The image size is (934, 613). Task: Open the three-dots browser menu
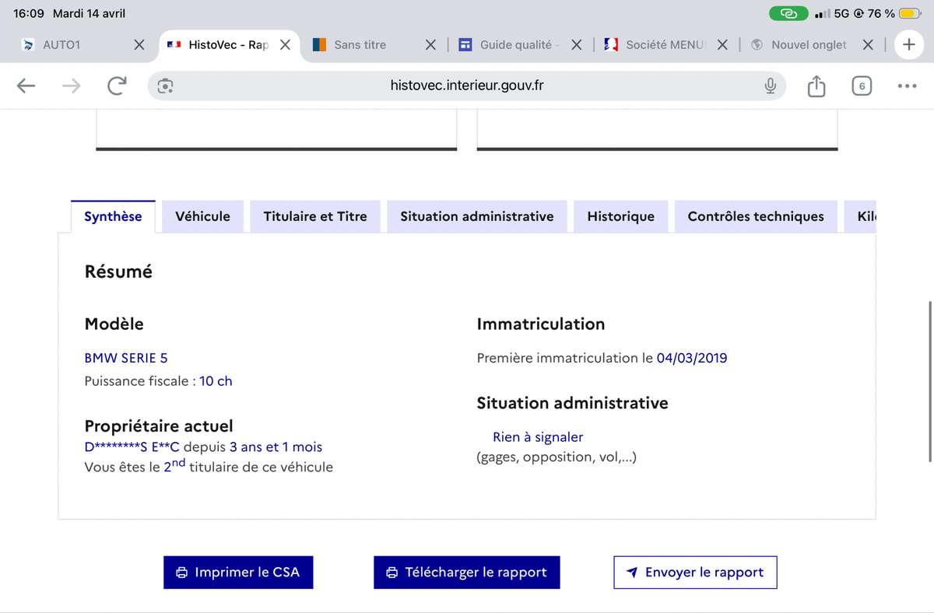click(x=907, y=86)
